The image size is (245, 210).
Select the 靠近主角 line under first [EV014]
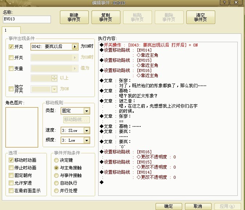click(x=147, y=55)
